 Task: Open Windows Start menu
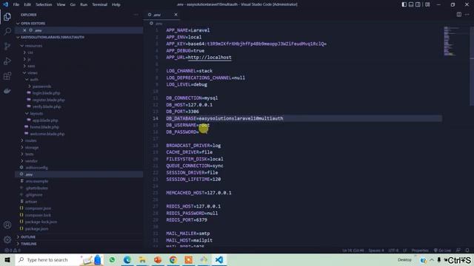coord(7,259)
